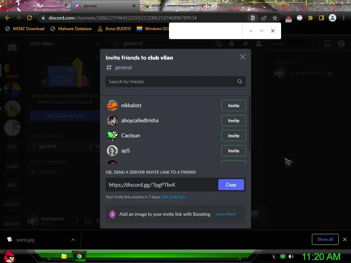Open Discord home icon in sidebar

pyautogui.click(x=12, y=47)
